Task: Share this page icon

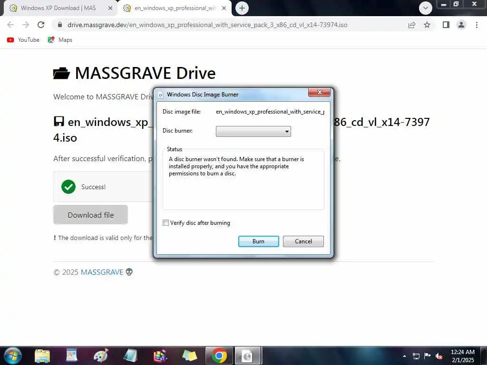Action: click(412, 25)
